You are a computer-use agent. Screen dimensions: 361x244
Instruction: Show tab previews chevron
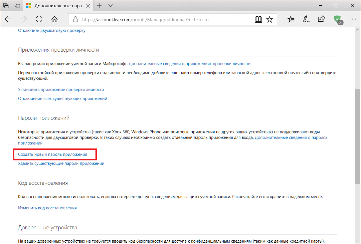pos(110,6)
